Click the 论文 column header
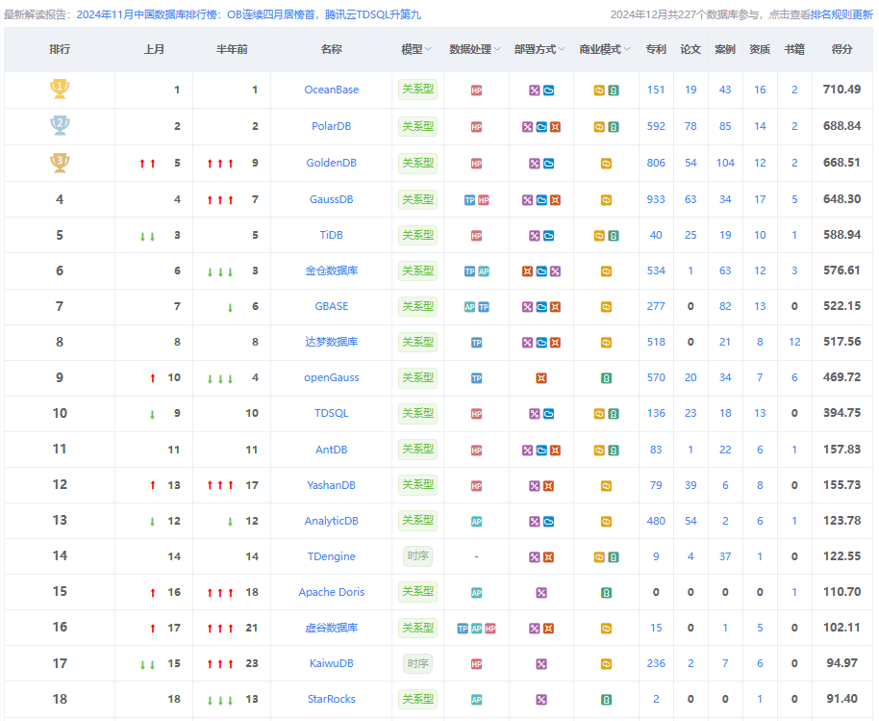879x721 pixels. pos(691,49)
